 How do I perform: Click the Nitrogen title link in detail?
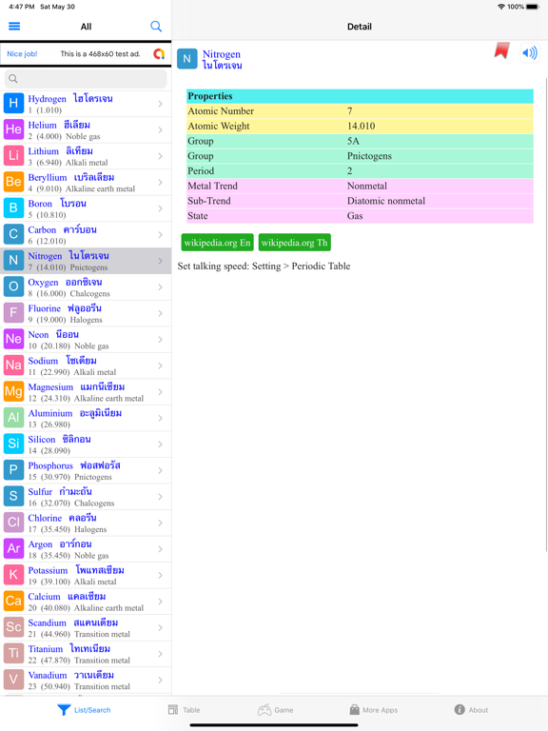pyautogui.click(x=222, y=54)
